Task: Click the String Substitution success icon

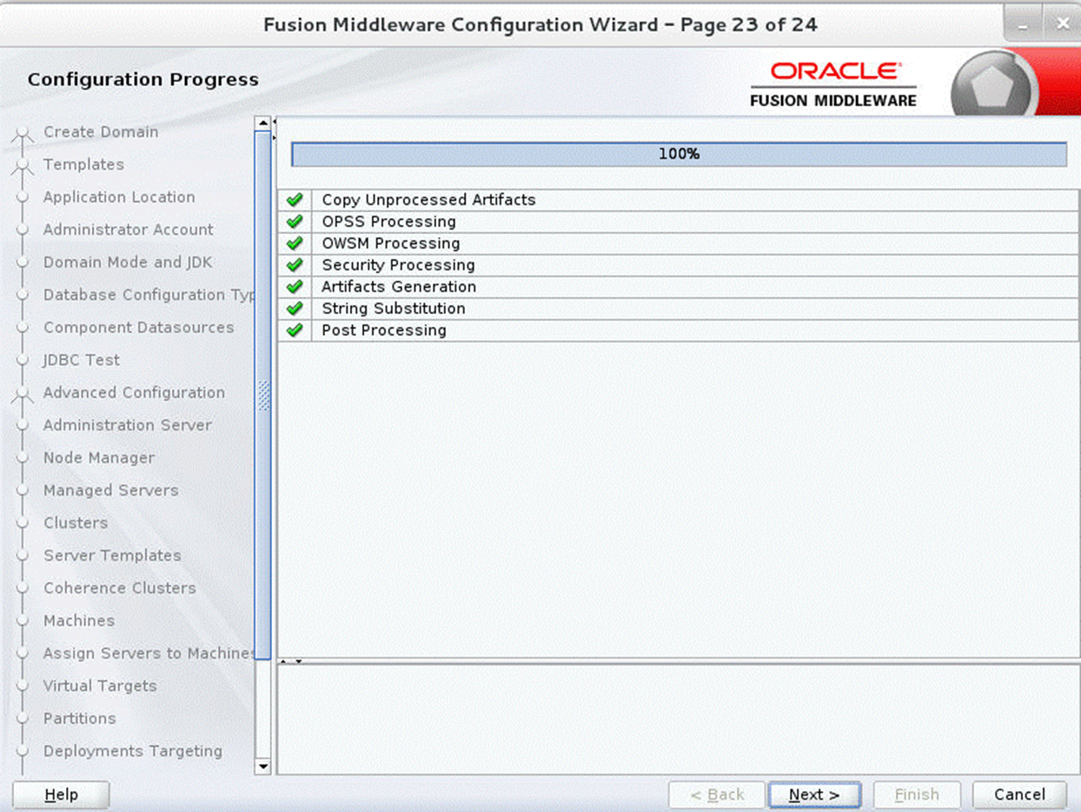Action: (295, 309)
